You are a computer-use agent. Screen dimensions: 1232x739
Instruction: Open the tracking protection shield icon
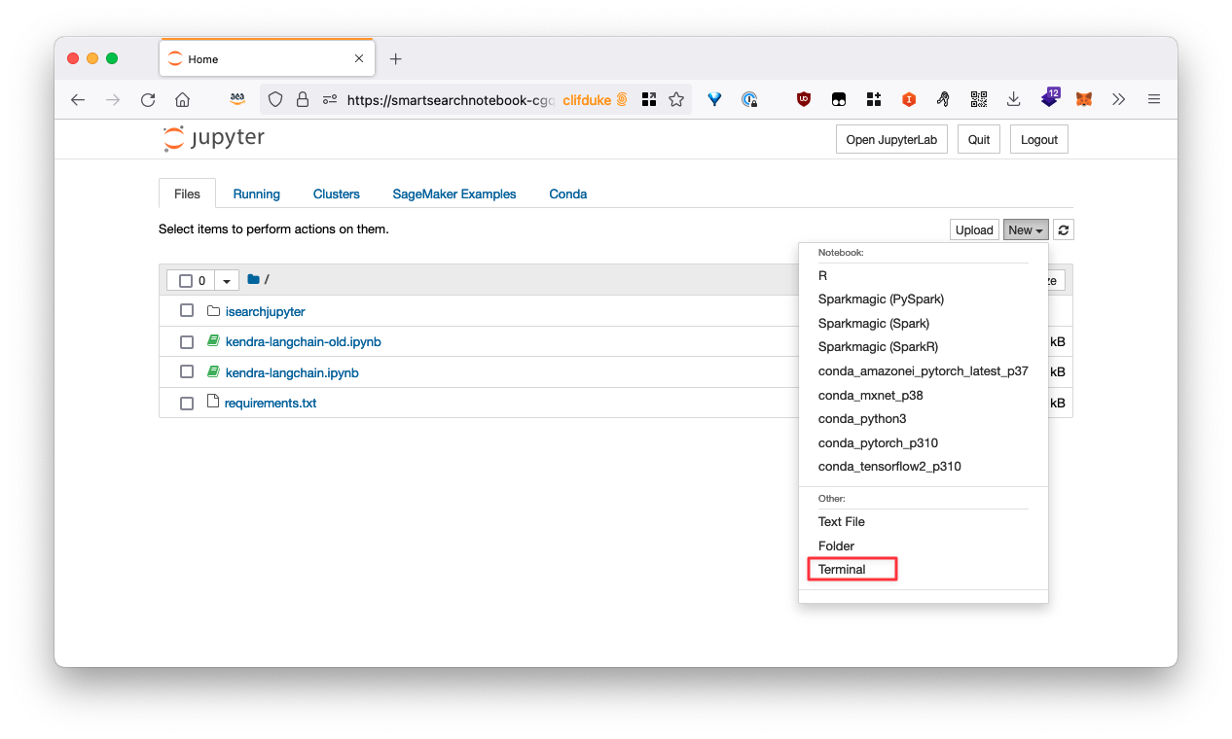(x=275, y=99)
